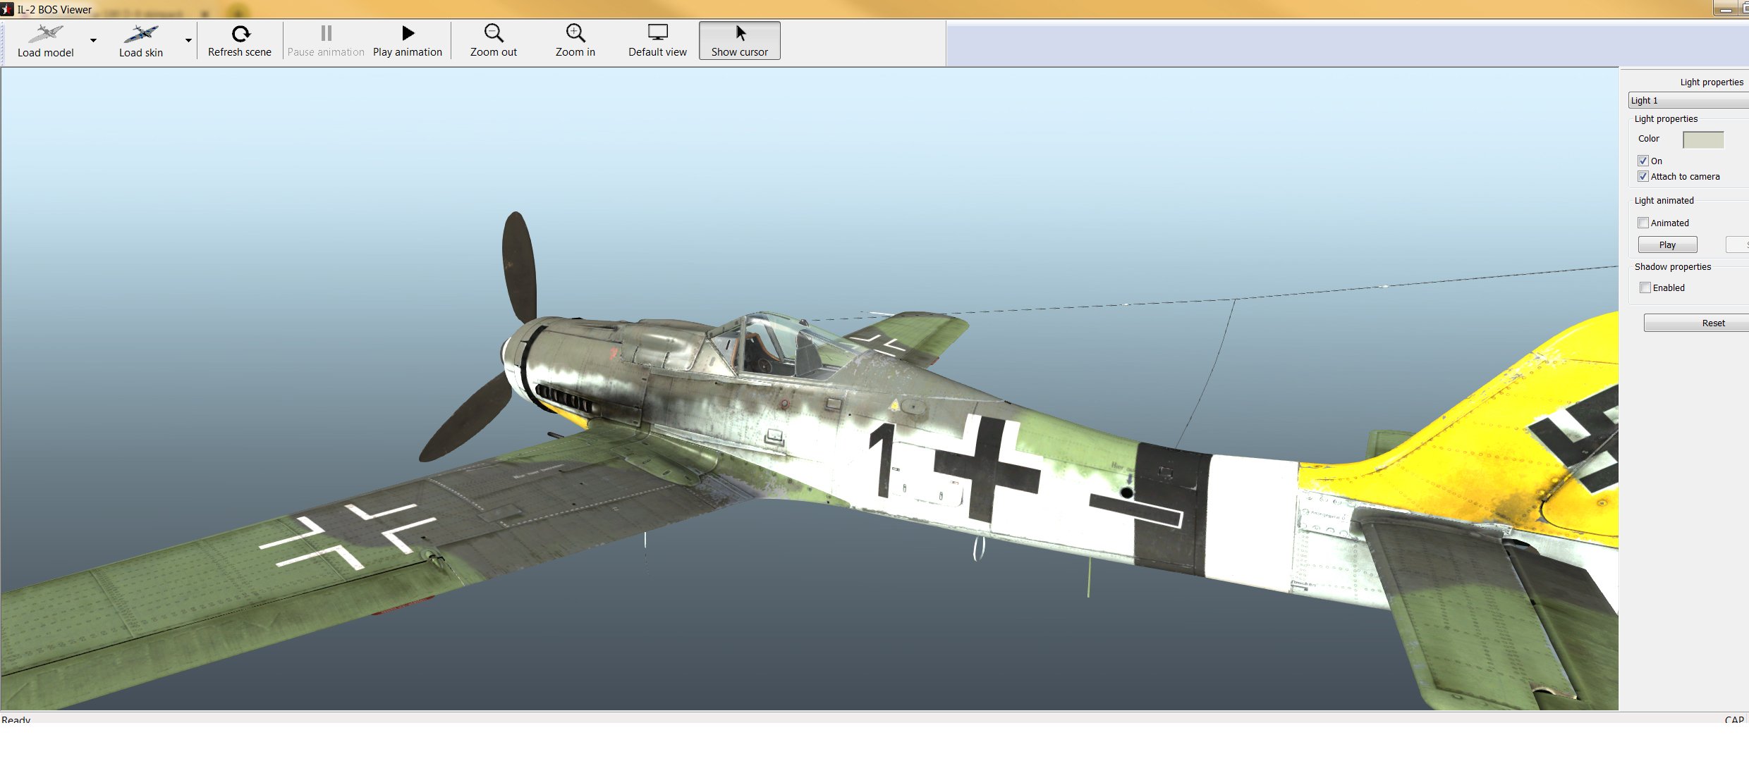
Task: Enable the Animated light checkbox
Action: pos(1643,223)
